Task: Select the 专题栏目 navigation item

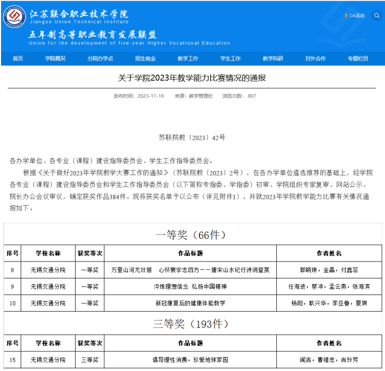Action: point(358,58)
